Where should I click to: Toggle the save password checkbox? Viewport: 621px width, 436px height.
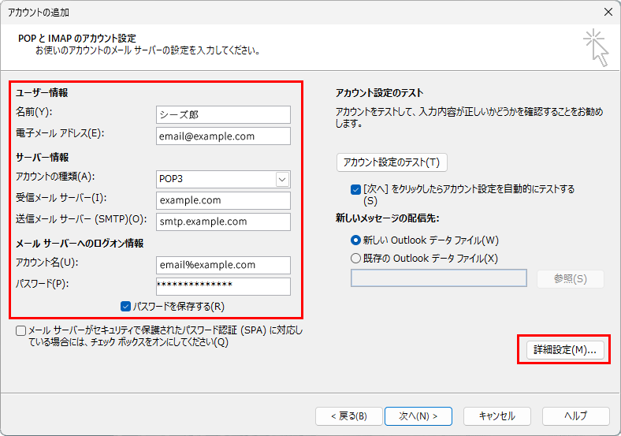click(126, 306)
